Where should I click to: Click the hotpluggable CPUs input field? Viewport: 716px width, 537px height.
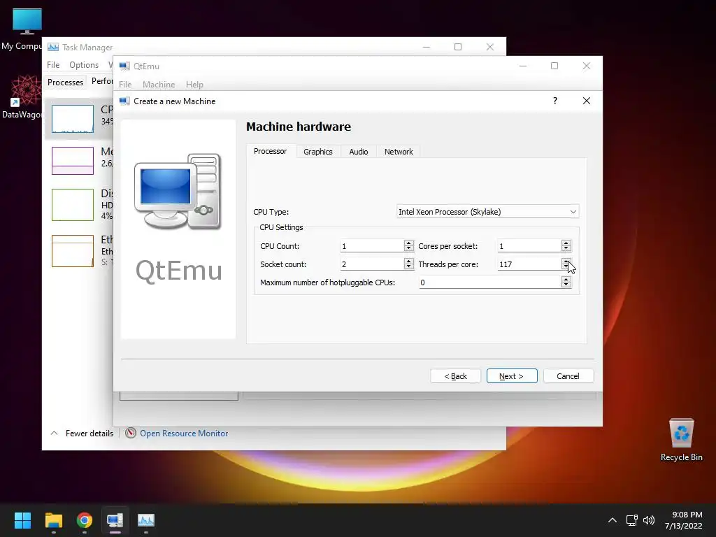[490, 282]
